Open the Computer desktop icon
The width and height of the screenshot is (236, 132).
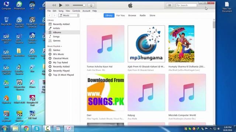(x=6, y=6)
